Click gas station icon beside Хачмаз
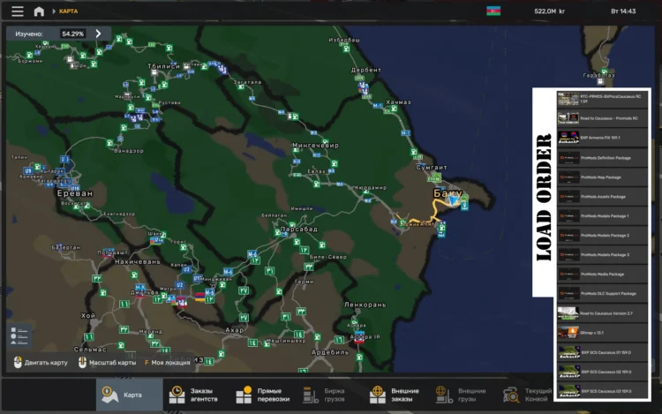Image resolution: width=662 pixels, height=414 pixels. tap(394, 109)
